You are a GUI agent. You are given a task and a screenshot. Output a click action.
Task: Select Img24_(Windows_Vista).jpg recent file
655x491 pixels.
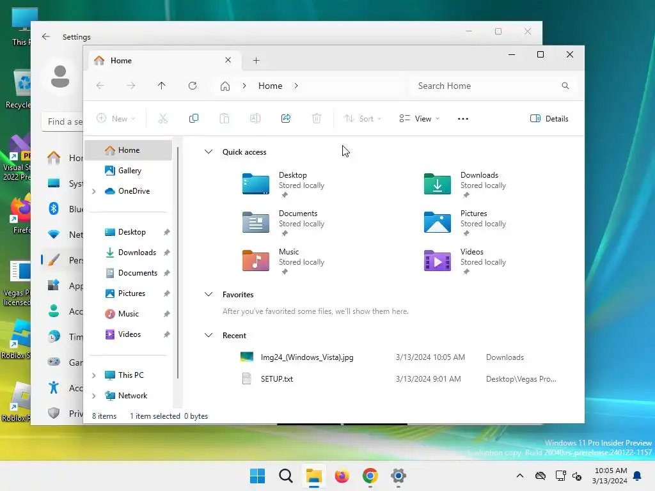click(307, 357)
